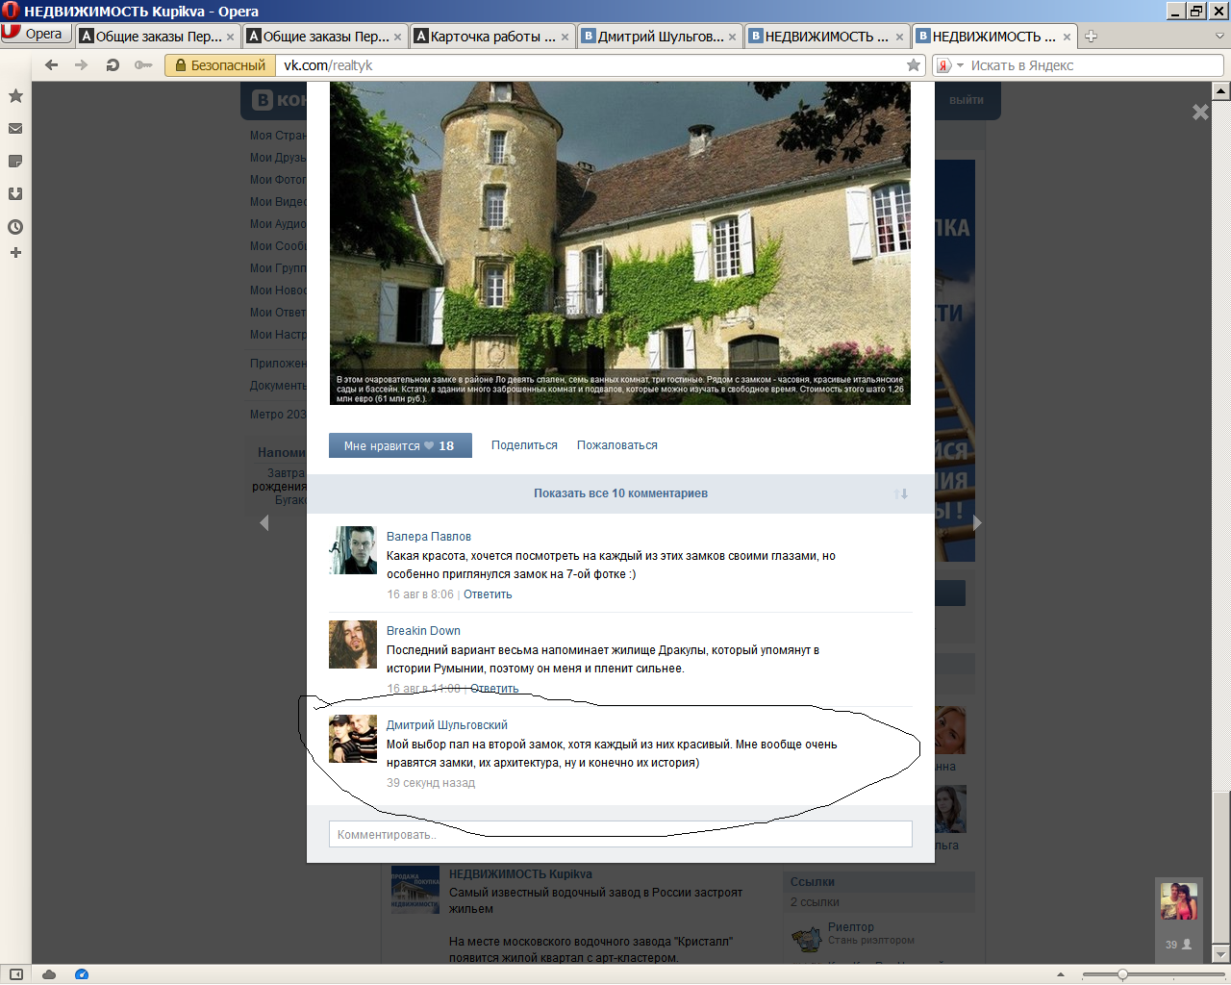Viewport: 1231px width, 985px height.
Task: Close the 'Дмитрий Шульгов...' tab
Action: pyautogui.click(x=732, y=38)
